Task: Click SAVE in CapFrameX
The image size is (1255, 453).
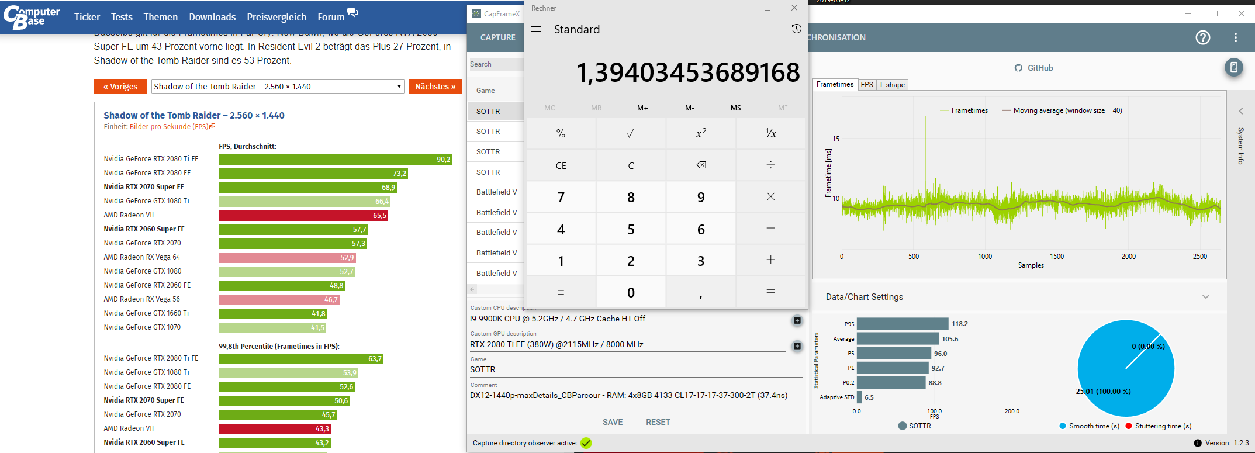Action: click(x=613, y=422)
